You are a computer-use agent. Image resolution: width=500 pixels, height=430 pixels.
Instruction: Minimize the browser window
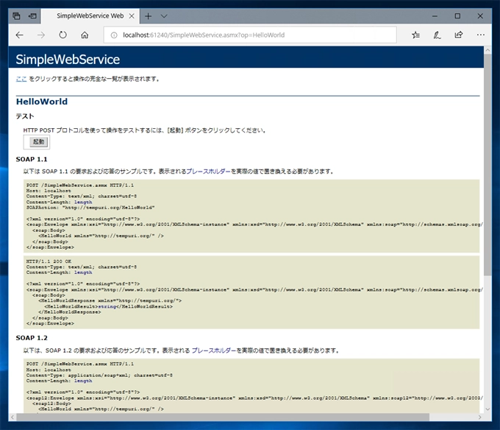pyautogui.click(x=435, y=16)
